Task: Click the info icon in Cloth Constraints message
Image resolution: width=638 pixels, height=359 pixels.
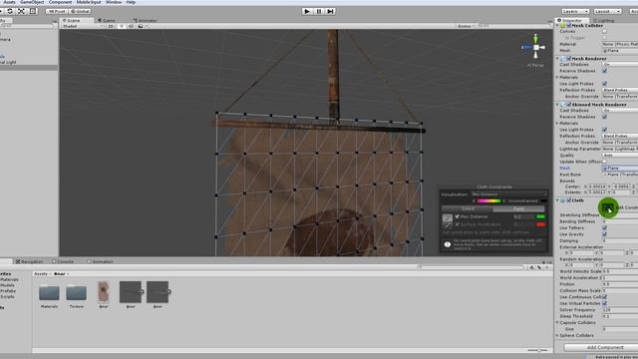Action: click(448, 244)
